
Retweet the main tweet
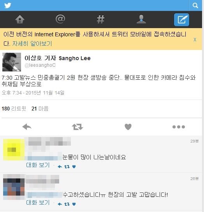pos(77,127)
